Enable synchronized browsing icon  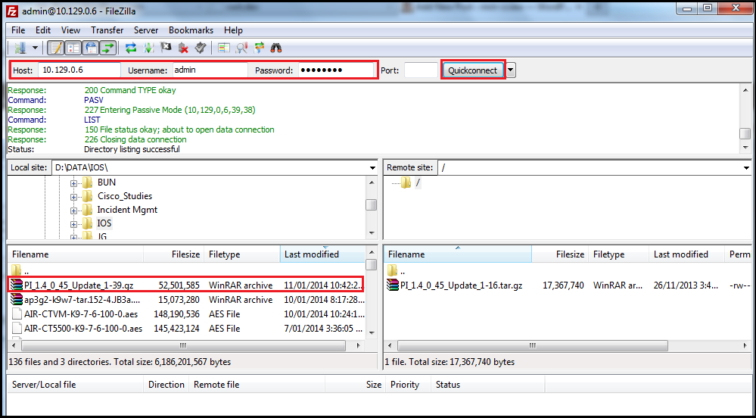tap(260, 48)
